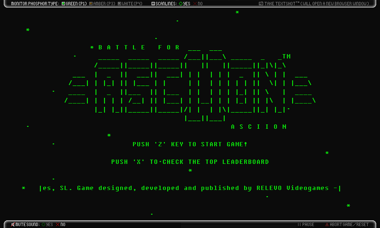Enable scanlines with the Yes option
The width and height of the screenshot is (380, 228).
185,4
